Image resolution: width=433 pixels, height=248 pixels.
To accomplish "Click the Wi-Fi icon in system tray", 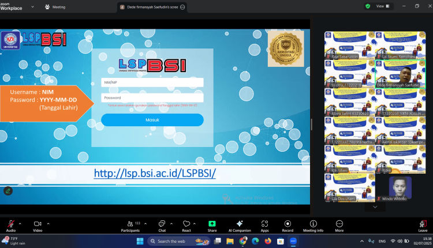I will [393, 241].
